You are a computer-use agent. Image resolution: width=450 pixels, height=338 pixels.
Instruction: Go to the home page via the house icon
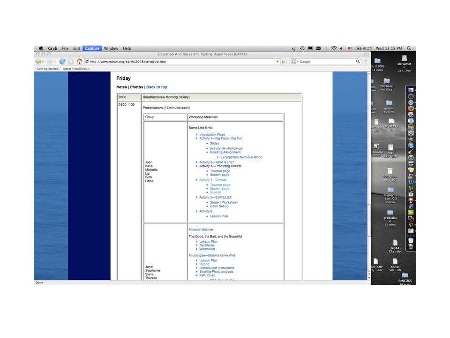[x=80, y=61]
